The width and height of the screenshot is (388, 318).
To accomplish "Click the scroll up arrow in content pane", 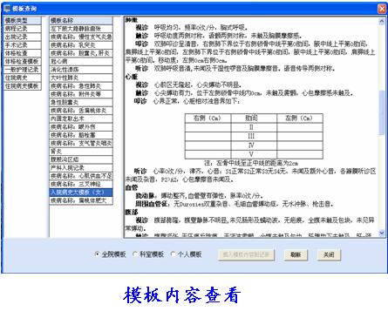I will click(x=382, y=21).
